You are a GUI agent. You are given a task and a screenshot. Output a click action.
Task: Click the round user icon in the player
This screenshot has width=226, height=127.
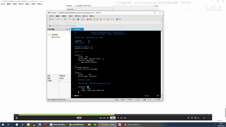(x=16, y=118)
